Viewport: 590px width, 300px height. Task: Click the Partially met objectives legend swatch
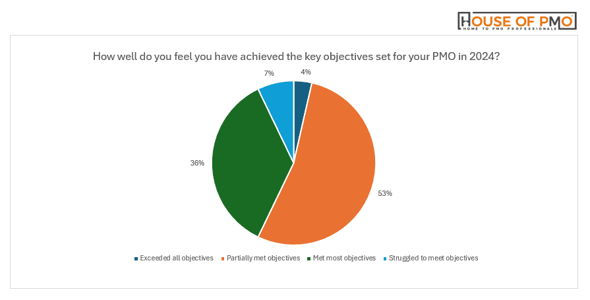[223, 258]
